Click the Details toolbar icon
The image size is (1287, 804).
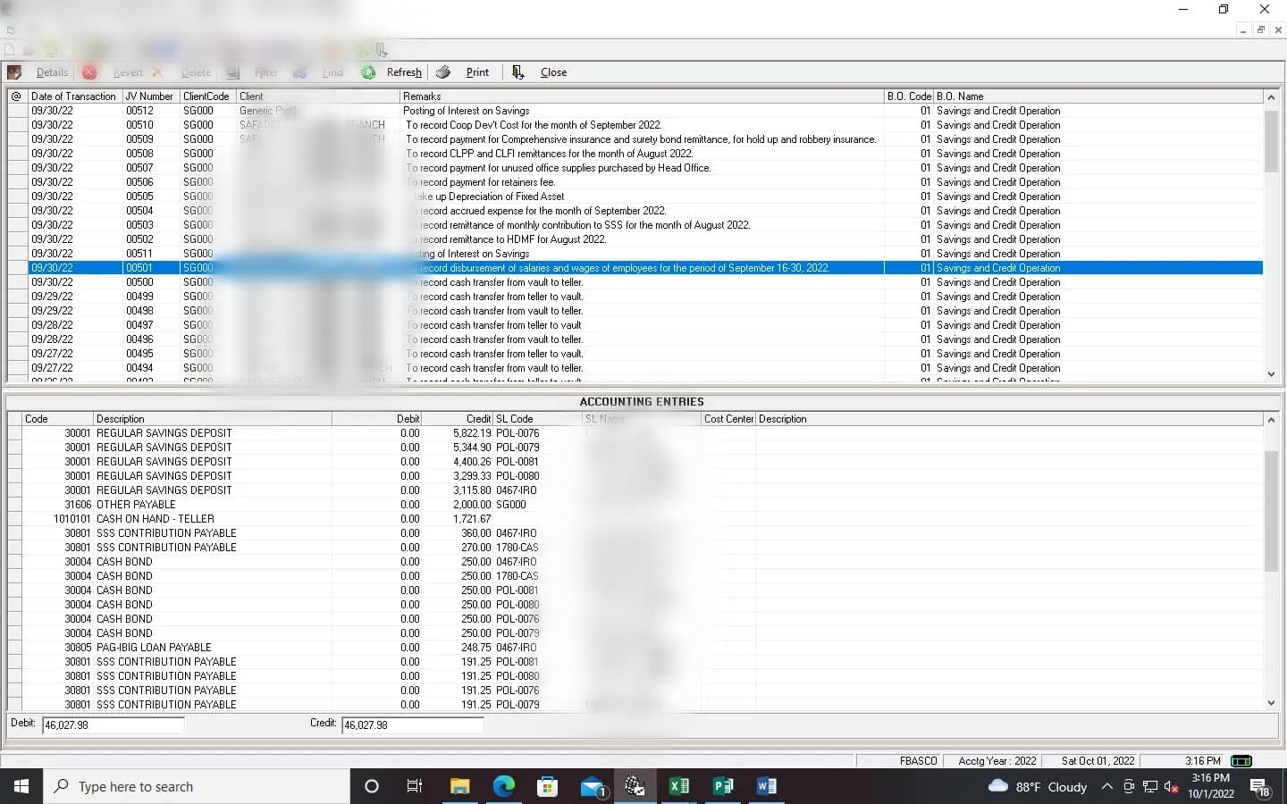click(x=14, y=72)
